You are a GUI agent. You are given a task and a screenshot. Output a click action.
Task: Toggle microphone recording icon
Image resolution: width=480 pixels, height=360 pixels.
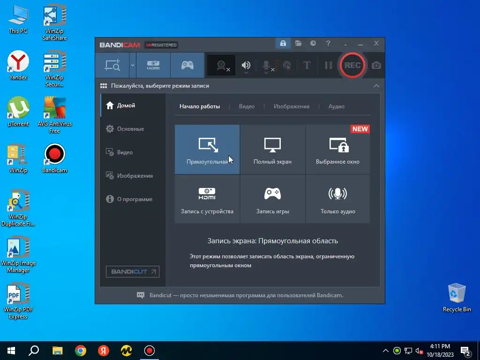click(x=266, y=65)
